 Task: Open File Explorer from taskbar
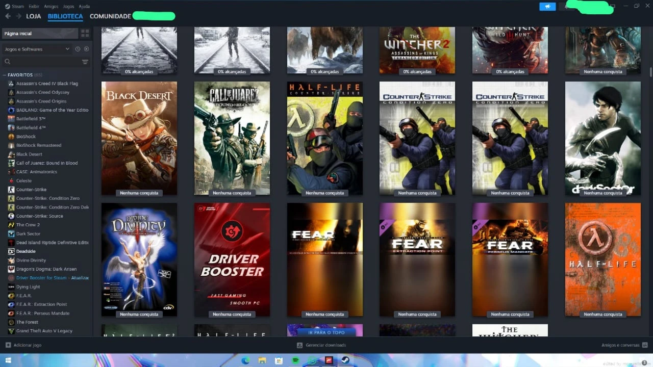point(262,360)
